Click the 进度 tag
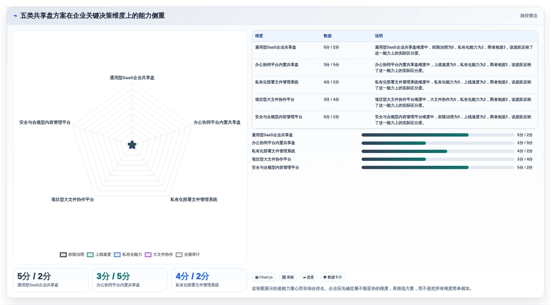The height and width of the screenshot is (305, 551). click(x=308, y=277)
